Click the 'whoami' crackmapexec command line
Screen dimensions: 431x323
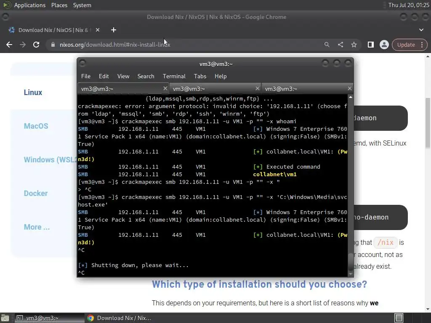click(x=187, y=122)
